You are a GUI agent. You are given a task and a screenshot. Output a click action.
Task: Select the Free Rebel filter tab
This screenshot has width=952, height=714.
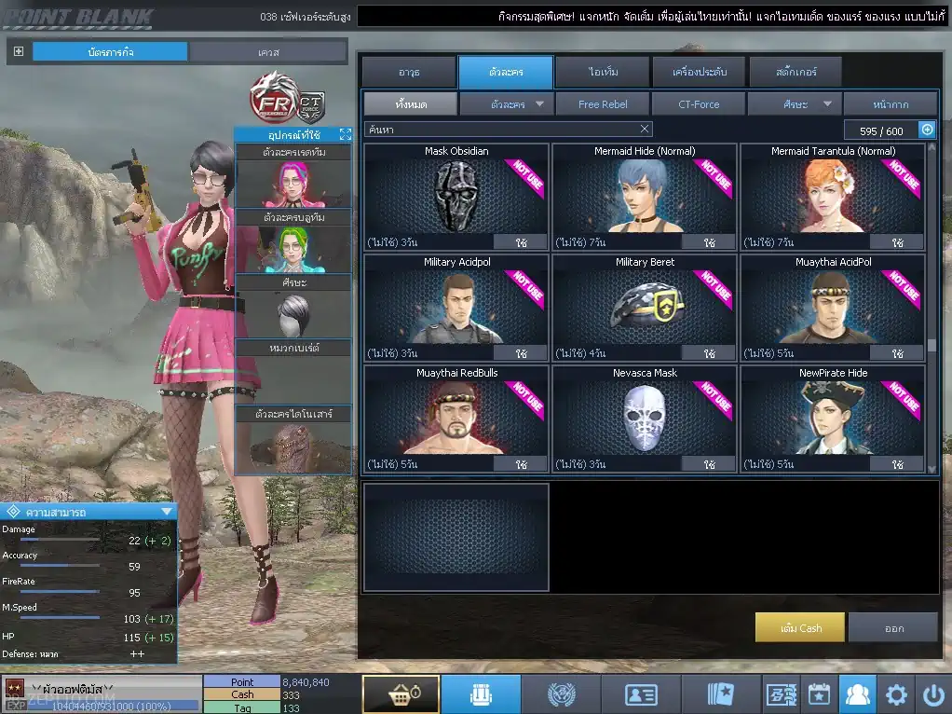603,103
